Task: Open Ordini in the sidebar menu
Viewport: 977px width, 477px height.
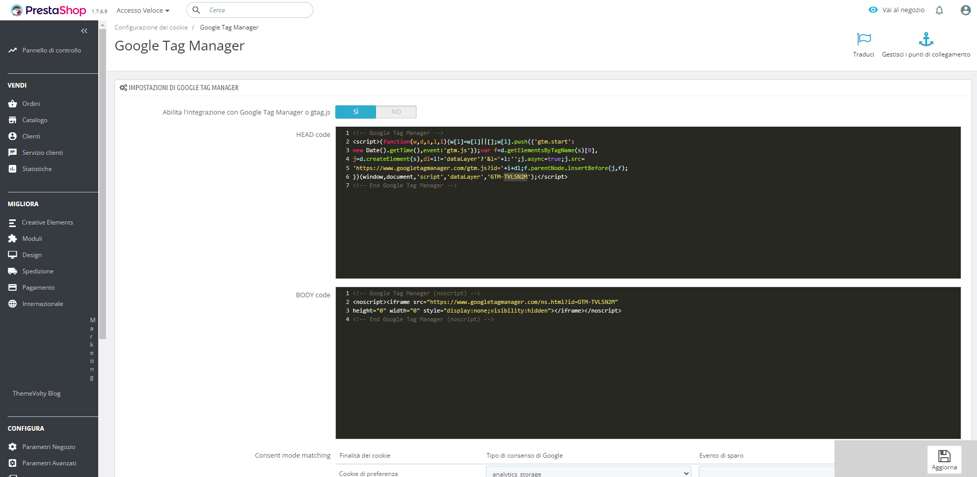Action: tap(31, 104)
